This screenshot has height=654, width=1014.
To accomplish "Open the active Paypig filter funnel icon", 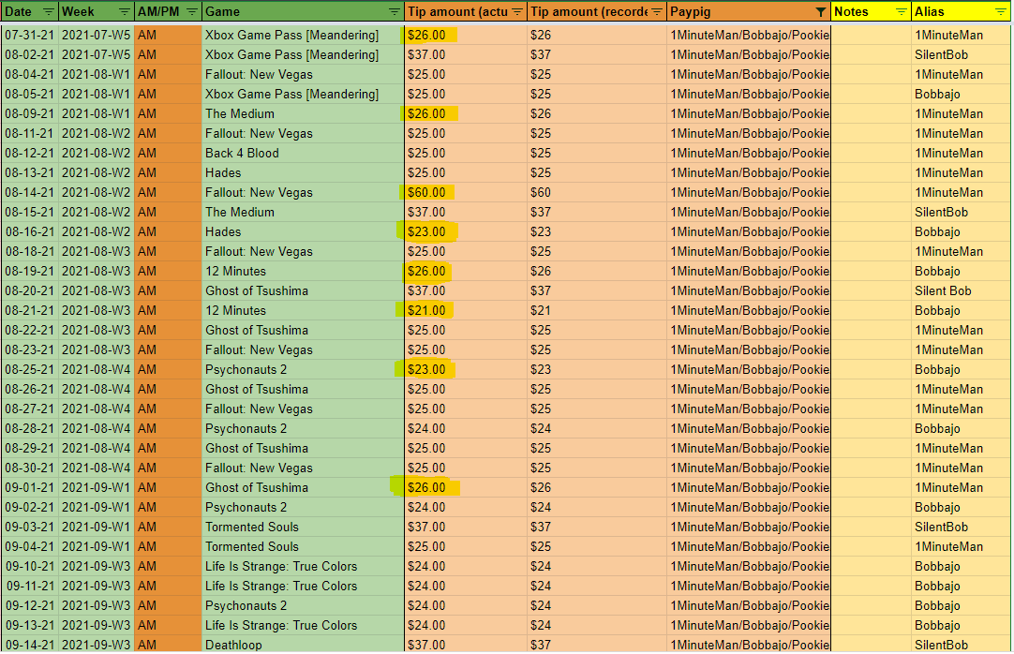I will tap(821, 11).
